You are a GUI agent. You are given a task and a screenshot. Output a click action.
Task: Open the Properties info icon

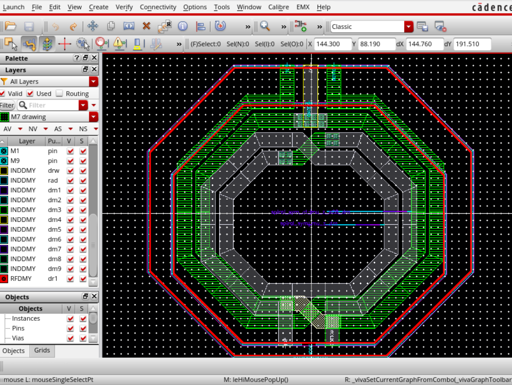coord(183,26)
